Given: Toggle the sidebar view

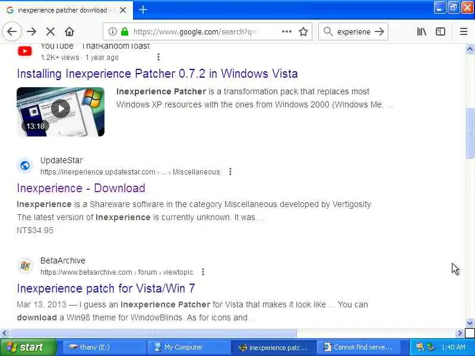Looking at the screenshot, I should (x=441, y=31).
